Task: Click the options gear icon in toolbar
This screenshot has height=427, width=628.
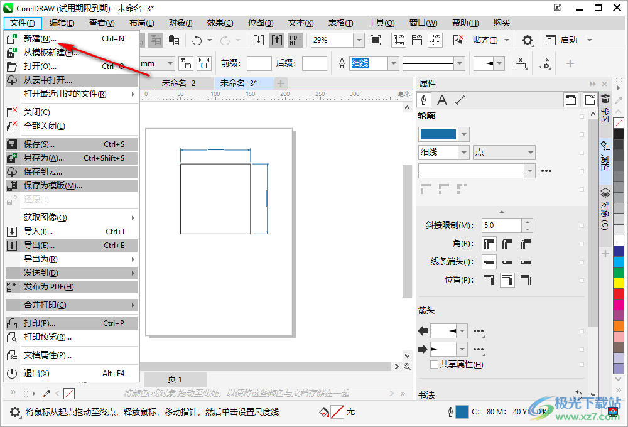Action: click(528, 40)
